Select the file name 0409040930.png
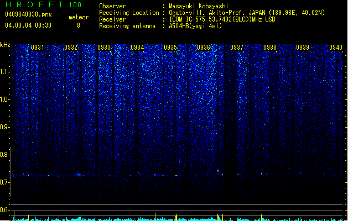The image size is (348, 221). (28, 14)
